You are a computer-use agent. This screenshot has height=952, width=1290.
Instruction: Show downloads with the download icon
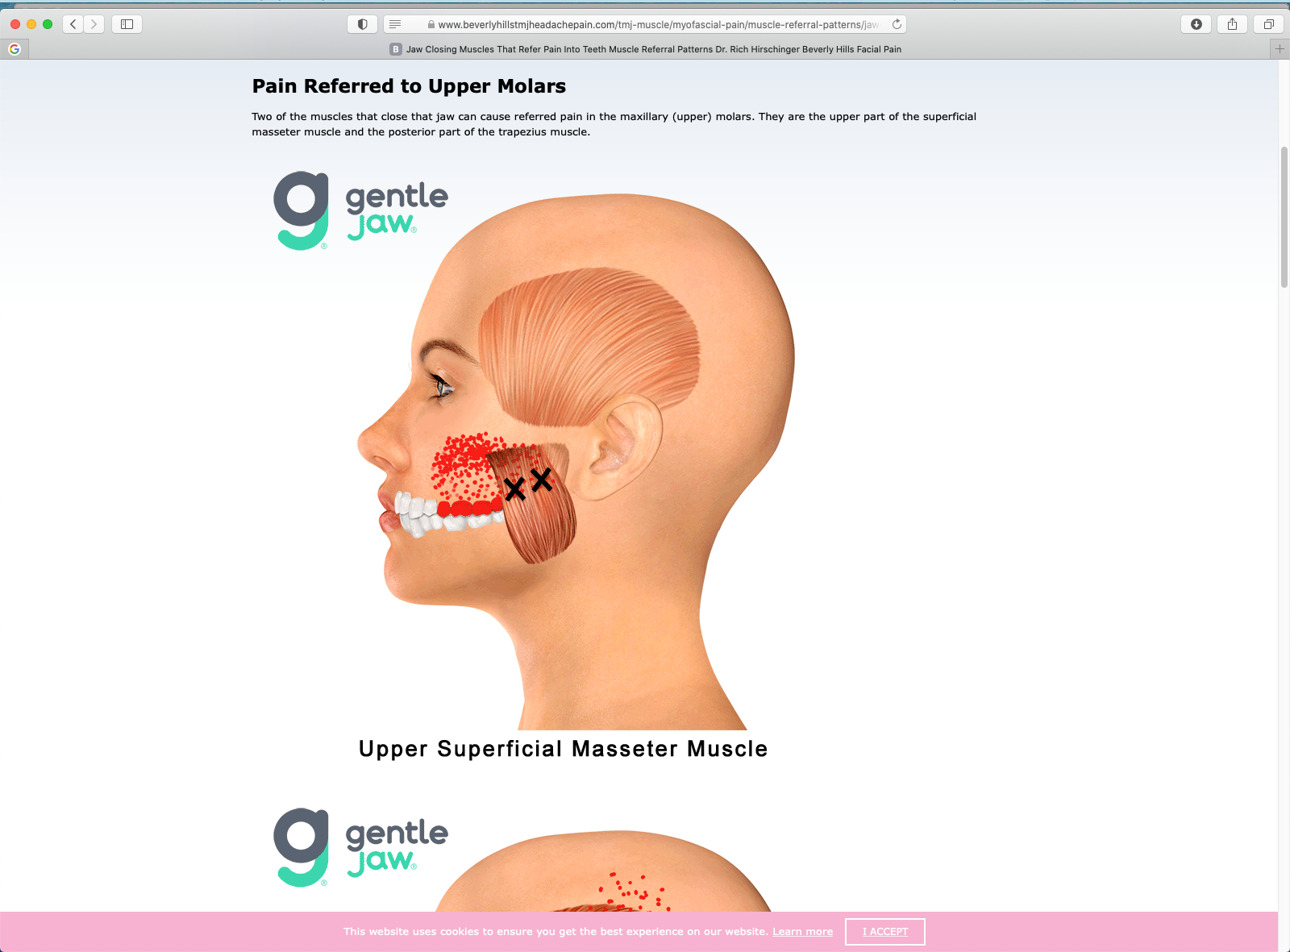coord(1196,24)
